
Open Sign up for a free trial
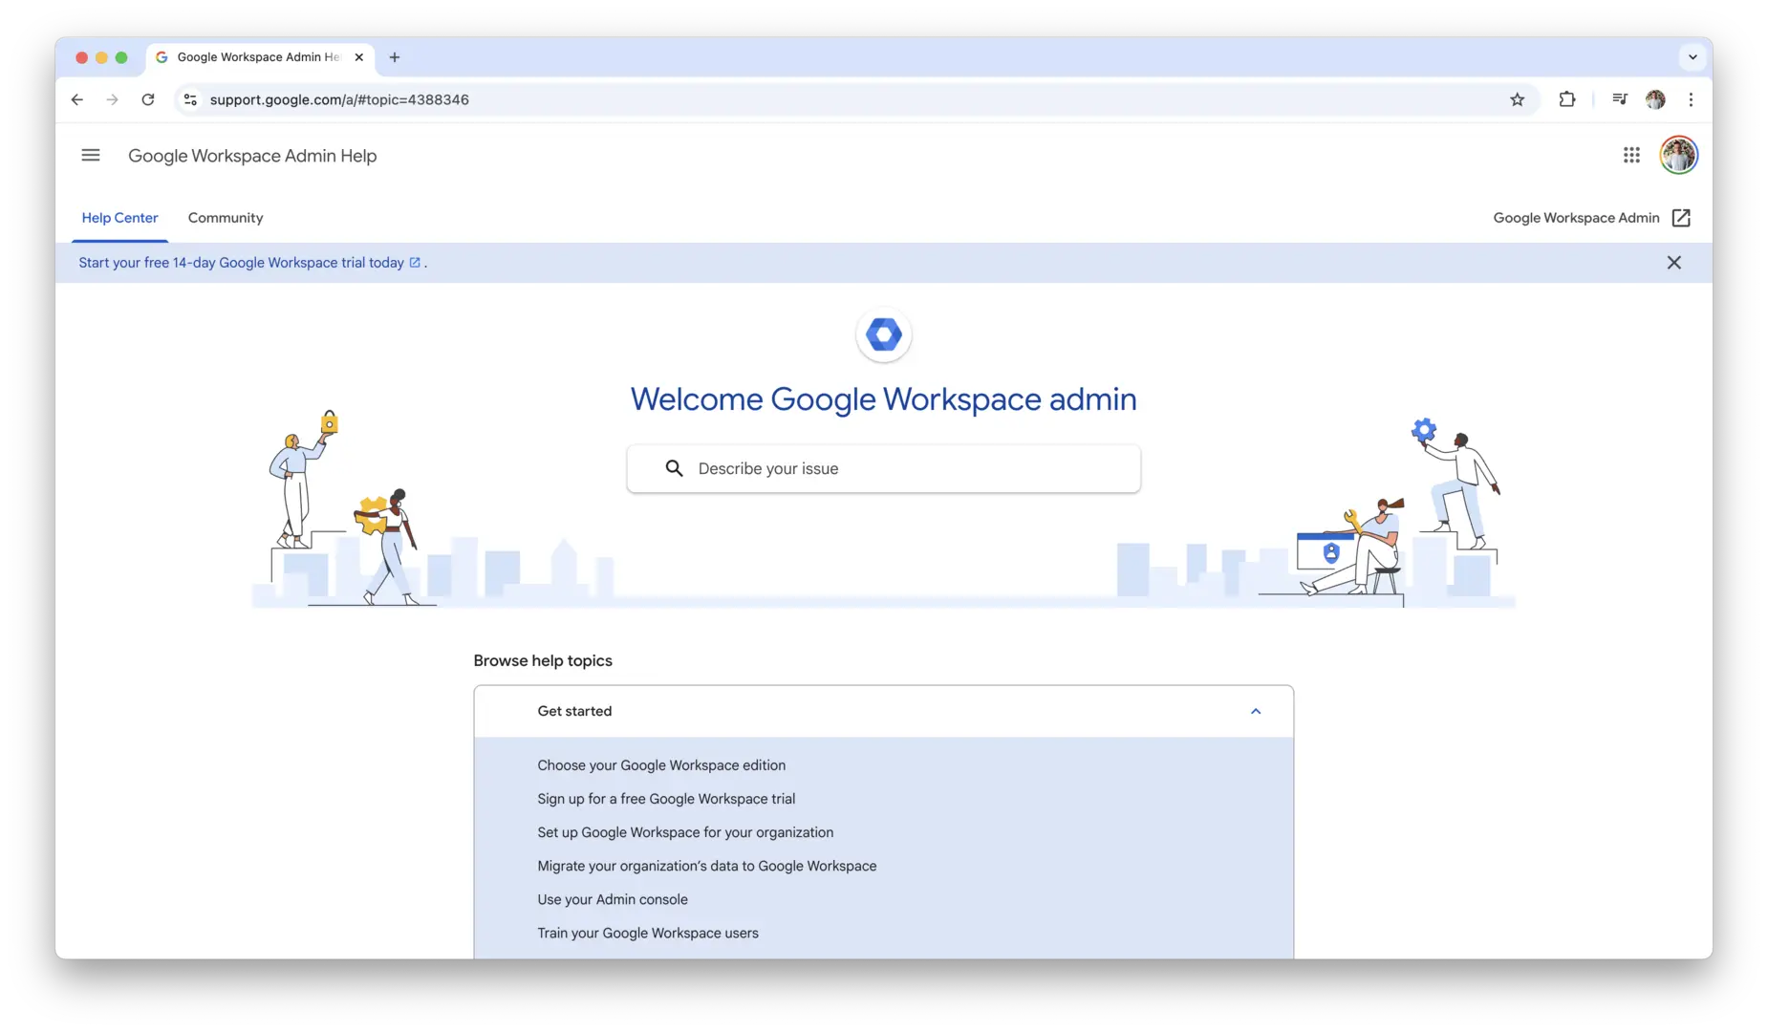(x=666, y=799)
